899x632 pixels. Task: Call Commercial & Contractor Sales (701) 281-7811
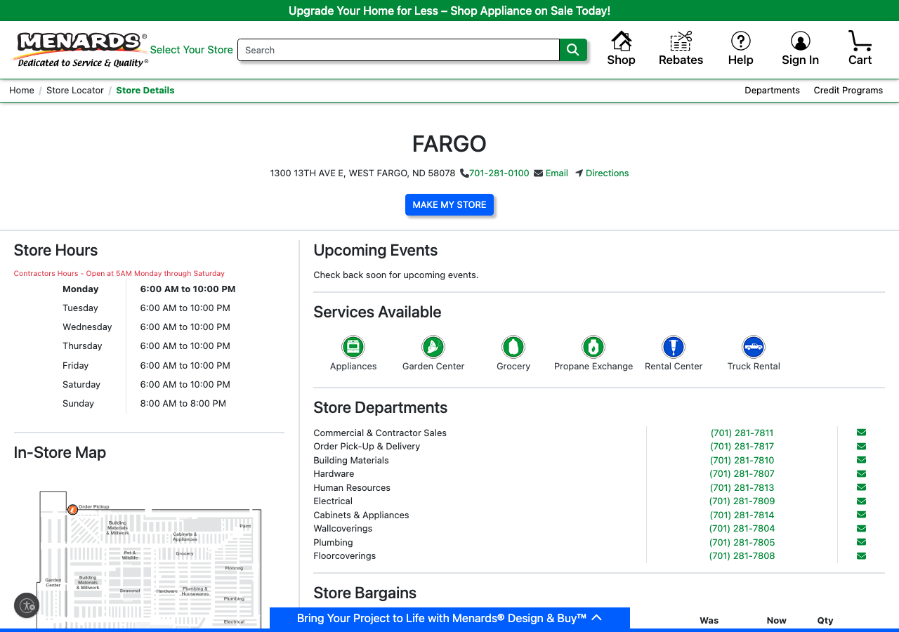coord(742,433)
